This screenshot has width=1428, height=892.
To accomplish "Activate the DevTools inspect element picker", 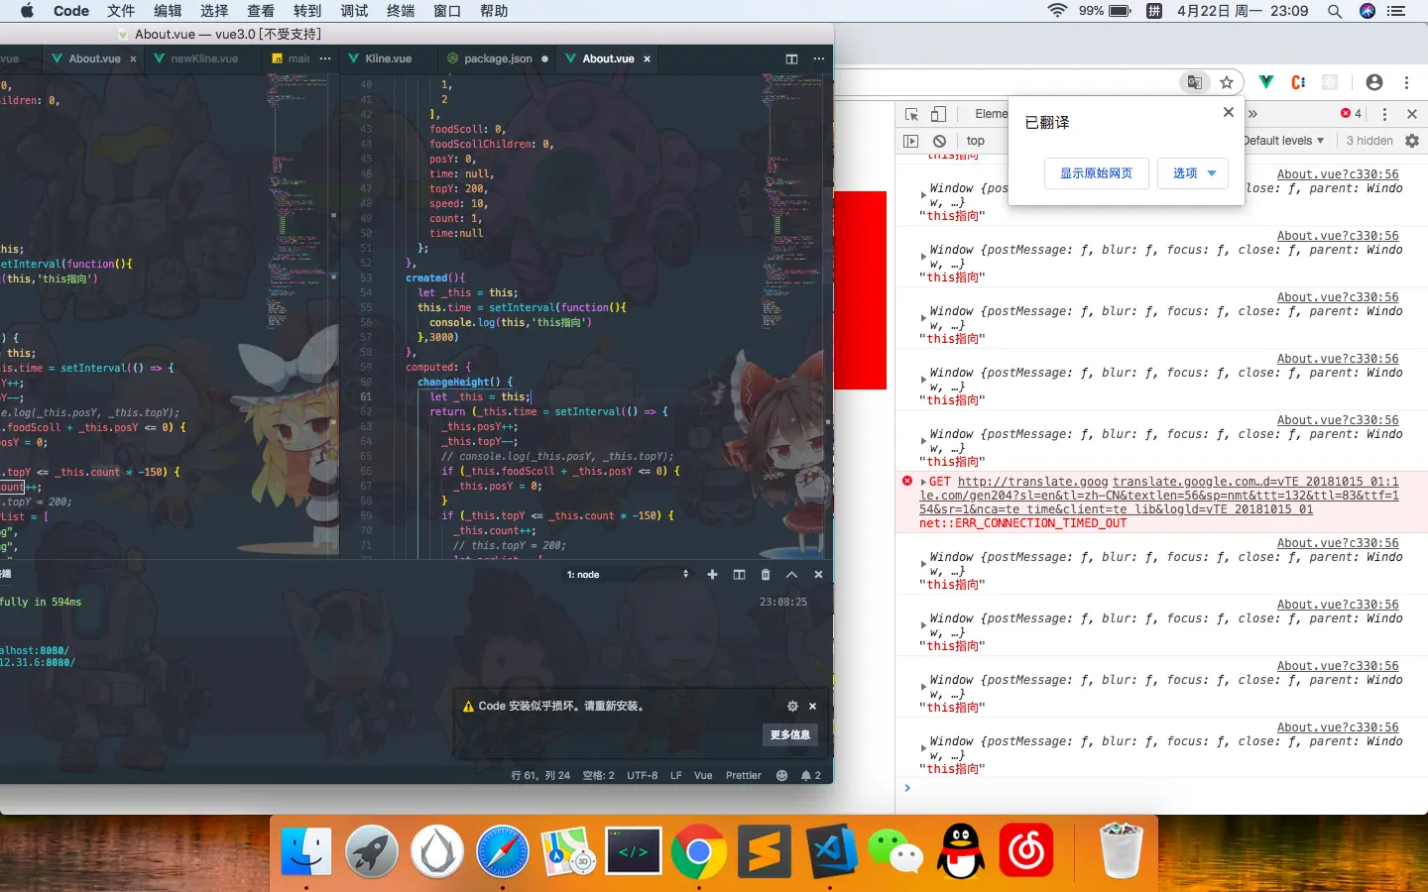I will coord(911,114).
